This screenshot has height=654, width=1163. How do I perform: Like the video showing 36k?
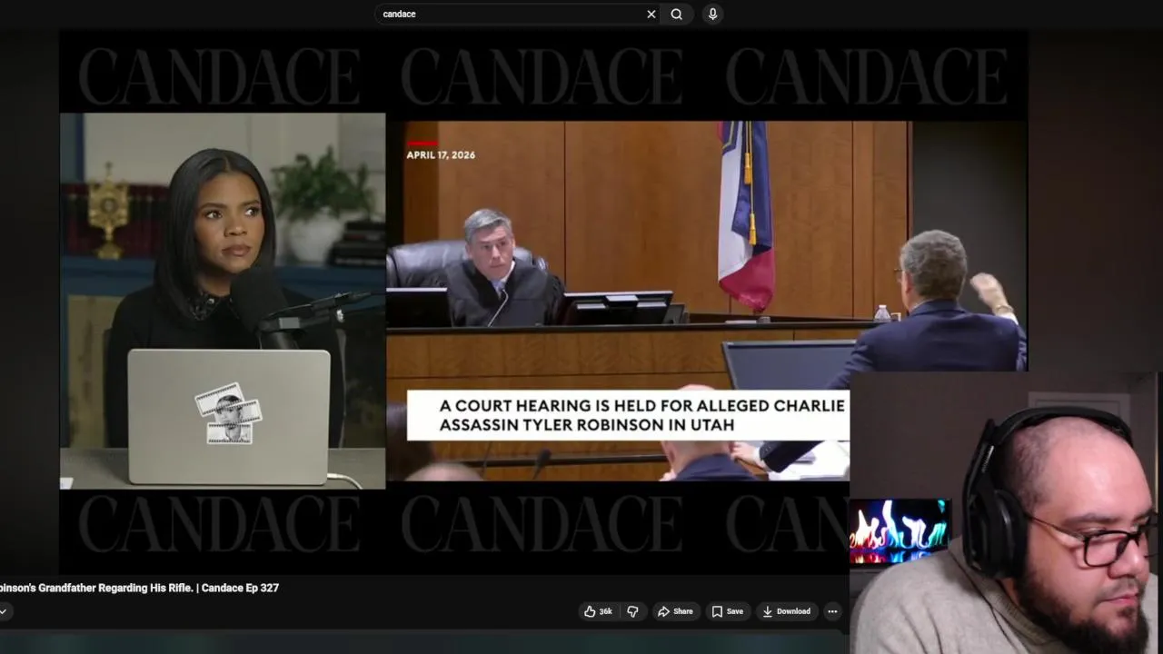[598, 611]
